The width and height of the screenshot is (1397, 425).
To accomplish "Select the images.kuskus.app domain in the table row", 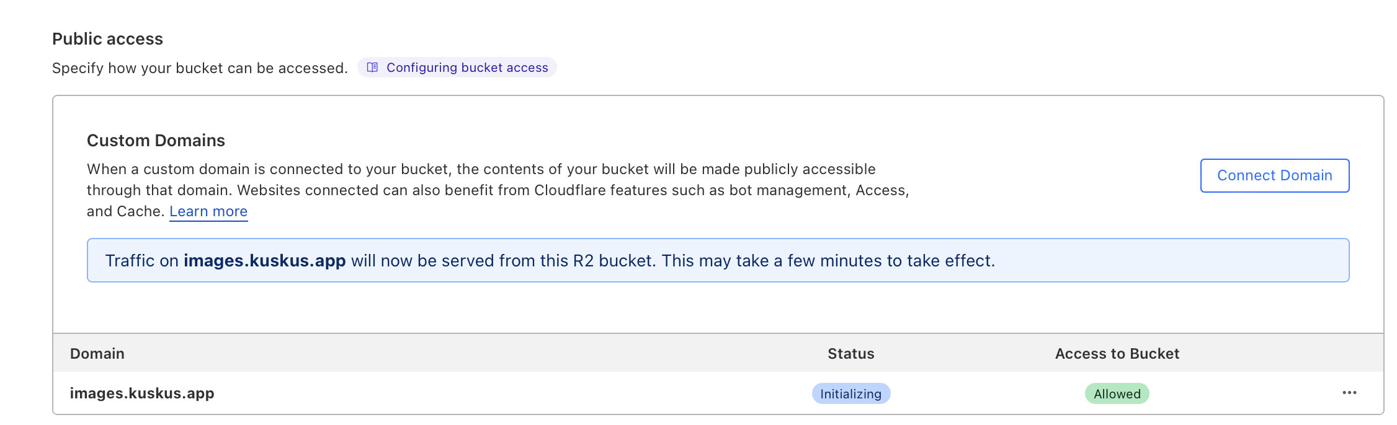I will 142,393.
